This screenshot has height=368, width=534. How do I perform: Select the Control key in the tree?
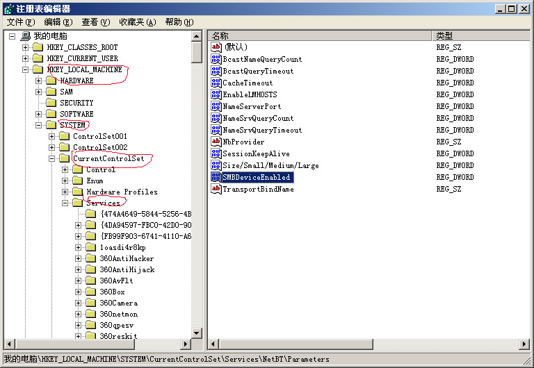[x=101, y=169]
